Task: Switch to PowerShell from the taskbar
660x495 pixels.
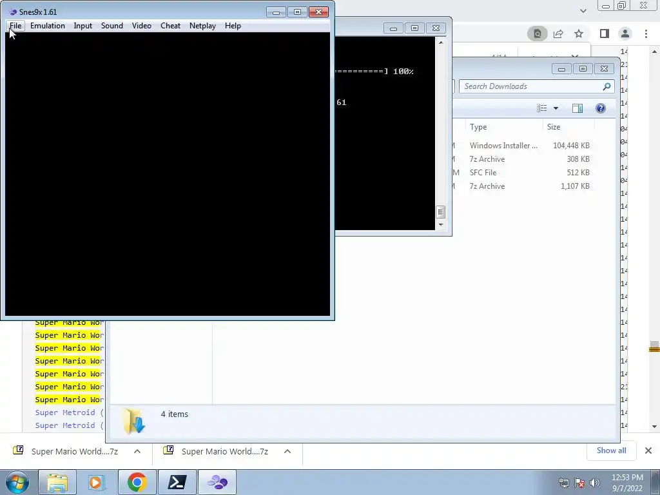Action: coord(177,482)
